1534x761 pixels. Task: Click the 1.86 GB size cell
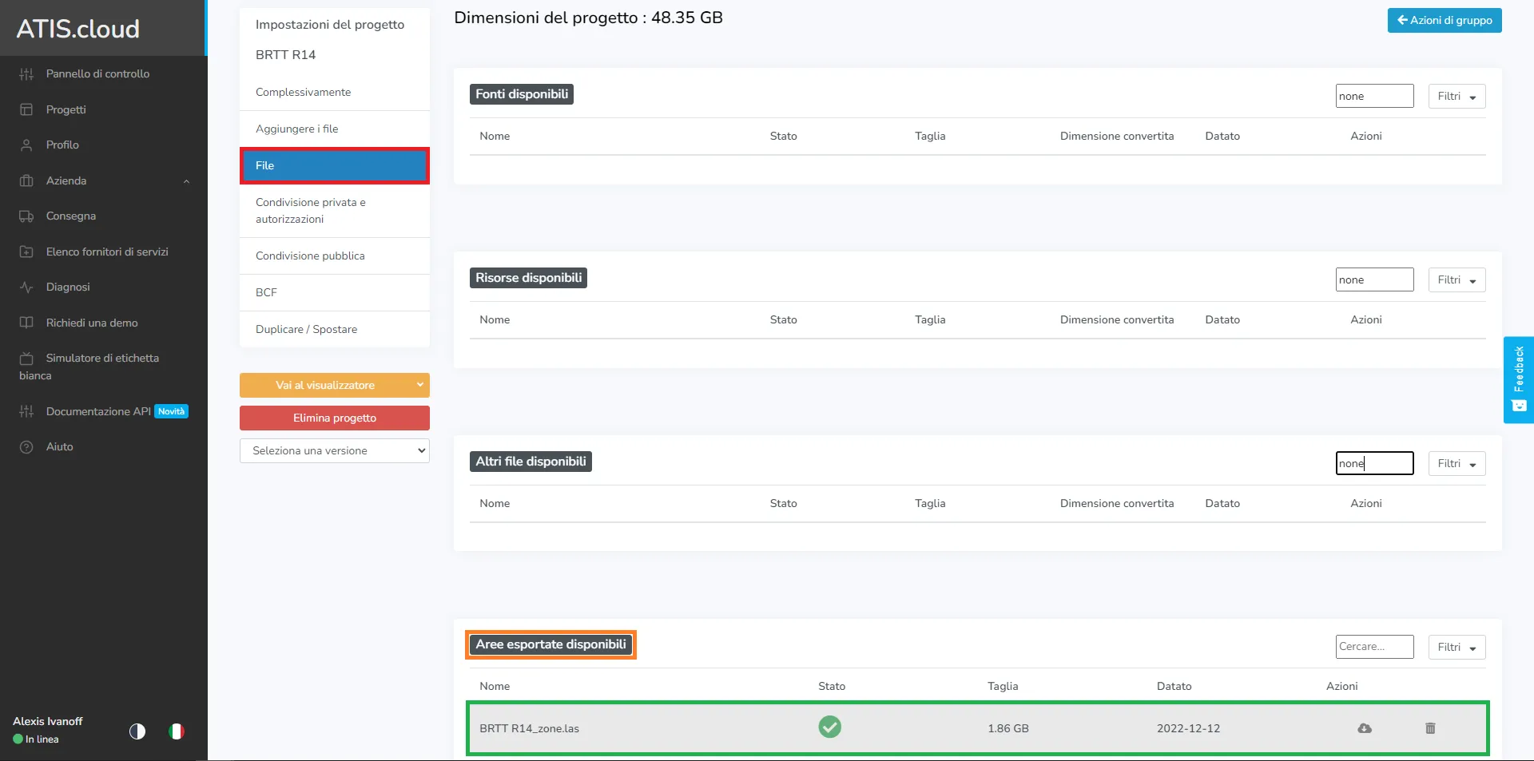[1008, 728]
